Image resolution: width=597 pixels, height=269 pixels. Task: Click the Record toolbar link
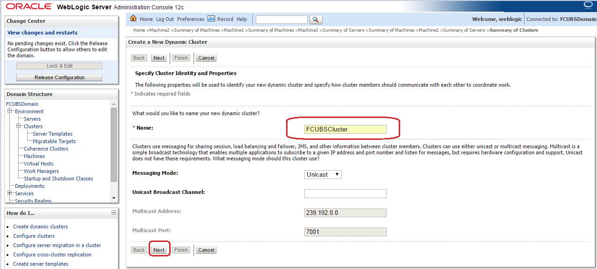coord(225,19)
